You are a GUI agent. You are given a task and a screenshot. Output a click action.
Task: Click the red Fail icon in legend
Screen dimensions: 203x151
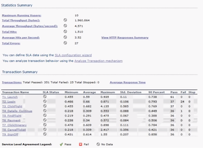tap(81, 144)
